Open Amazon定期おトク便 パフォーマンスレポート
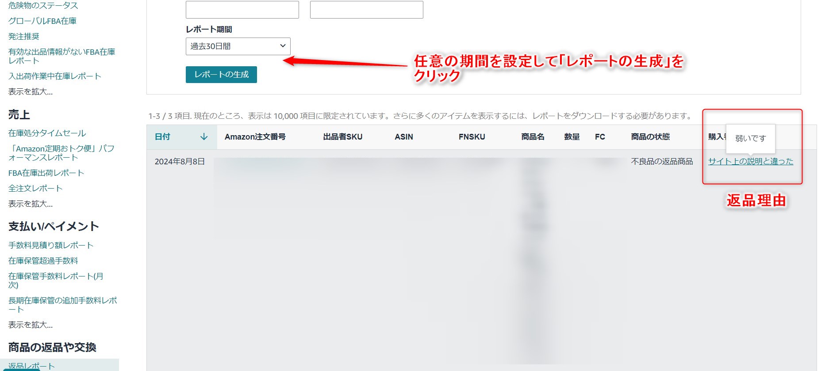This screenshot has width=825, height=371. pos(61,153)
